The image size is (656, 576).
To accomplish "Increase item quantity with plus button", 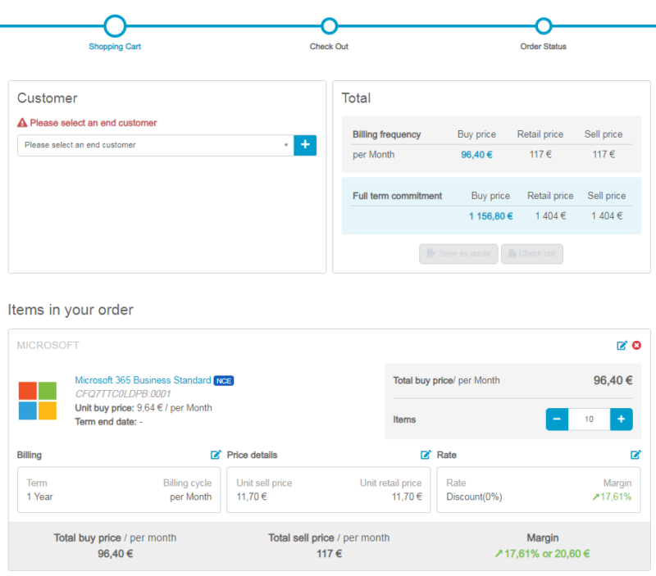I will [x=621, y=420].
